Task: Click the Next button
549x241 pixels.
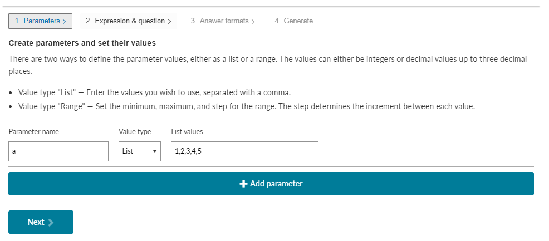Action: pos(41,222)
